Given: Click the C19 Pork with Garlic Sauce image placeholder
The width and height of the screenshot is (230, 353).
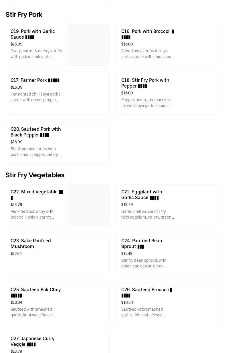Looking at the screenshot, I should pos(89,45).
